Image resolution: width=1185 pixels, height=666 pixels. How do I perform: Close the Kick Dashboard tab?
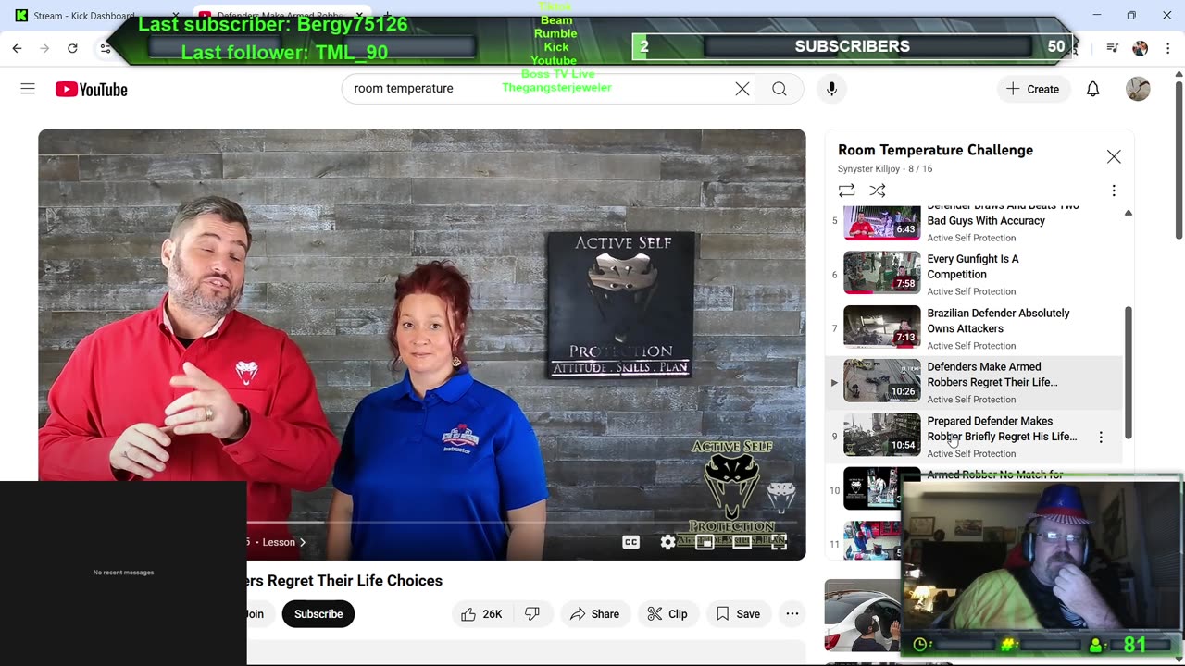(x=176, y=16)
